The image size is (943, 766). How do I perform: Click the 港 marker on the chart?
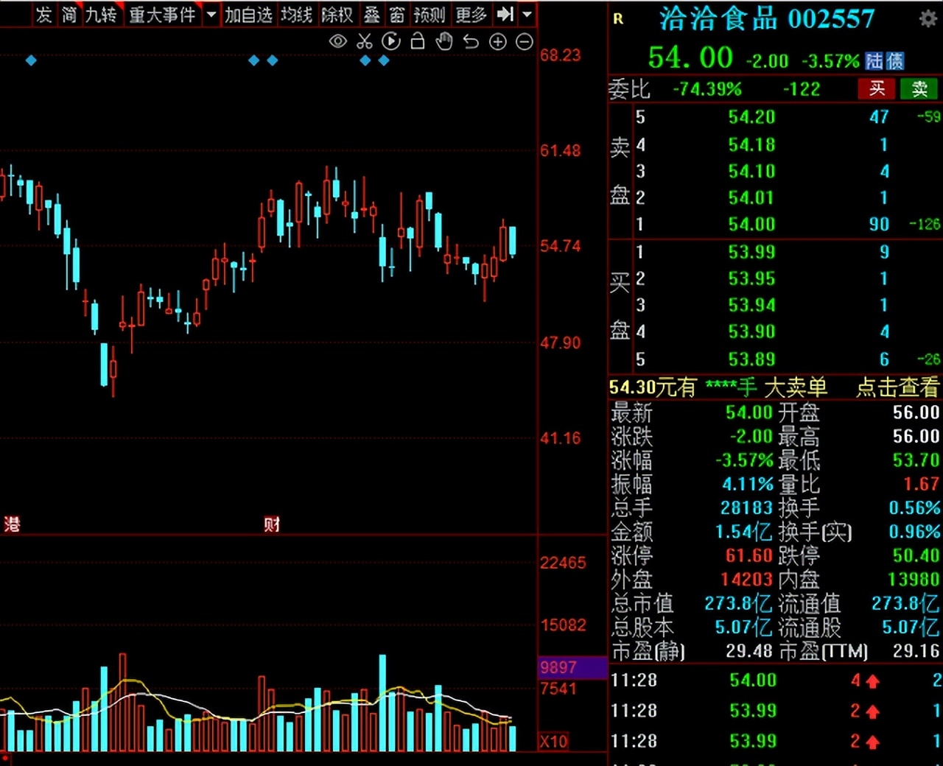pyautogui.click(x=12, y=524)
